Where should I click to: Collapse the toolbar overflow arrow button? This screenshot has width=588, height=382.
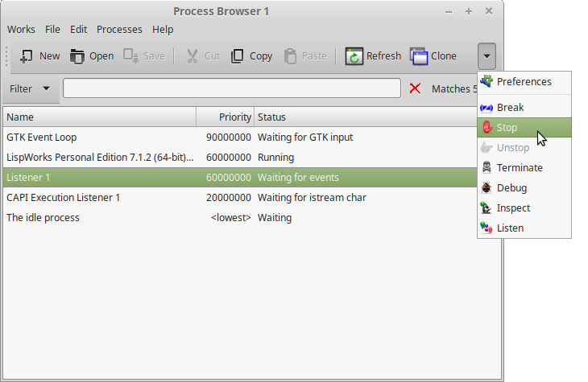487,56
